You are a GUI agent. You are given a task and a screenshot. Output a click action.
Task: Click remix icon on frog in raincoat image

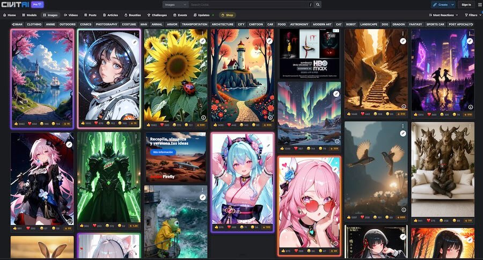coord(202,197)
